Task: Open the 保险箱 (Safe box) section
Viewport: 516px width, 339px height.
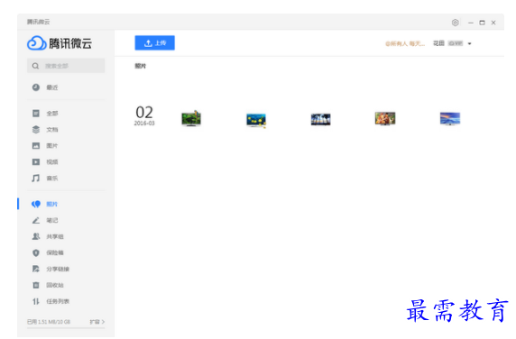Action: click(48, 252)
